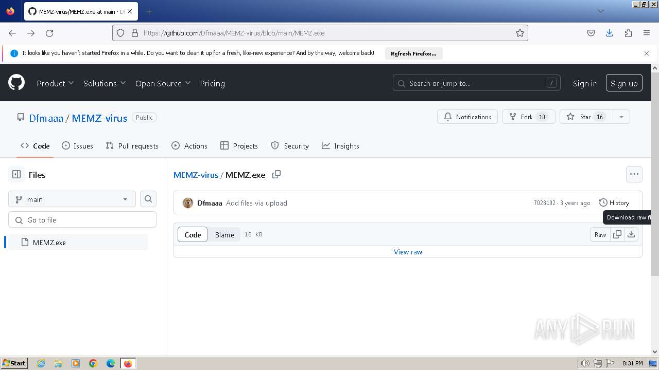Image resolution: width=659 pixels, height=370 pixels.
Task: Open Dfmaaa owner profile link
Action: click(46, 118)
